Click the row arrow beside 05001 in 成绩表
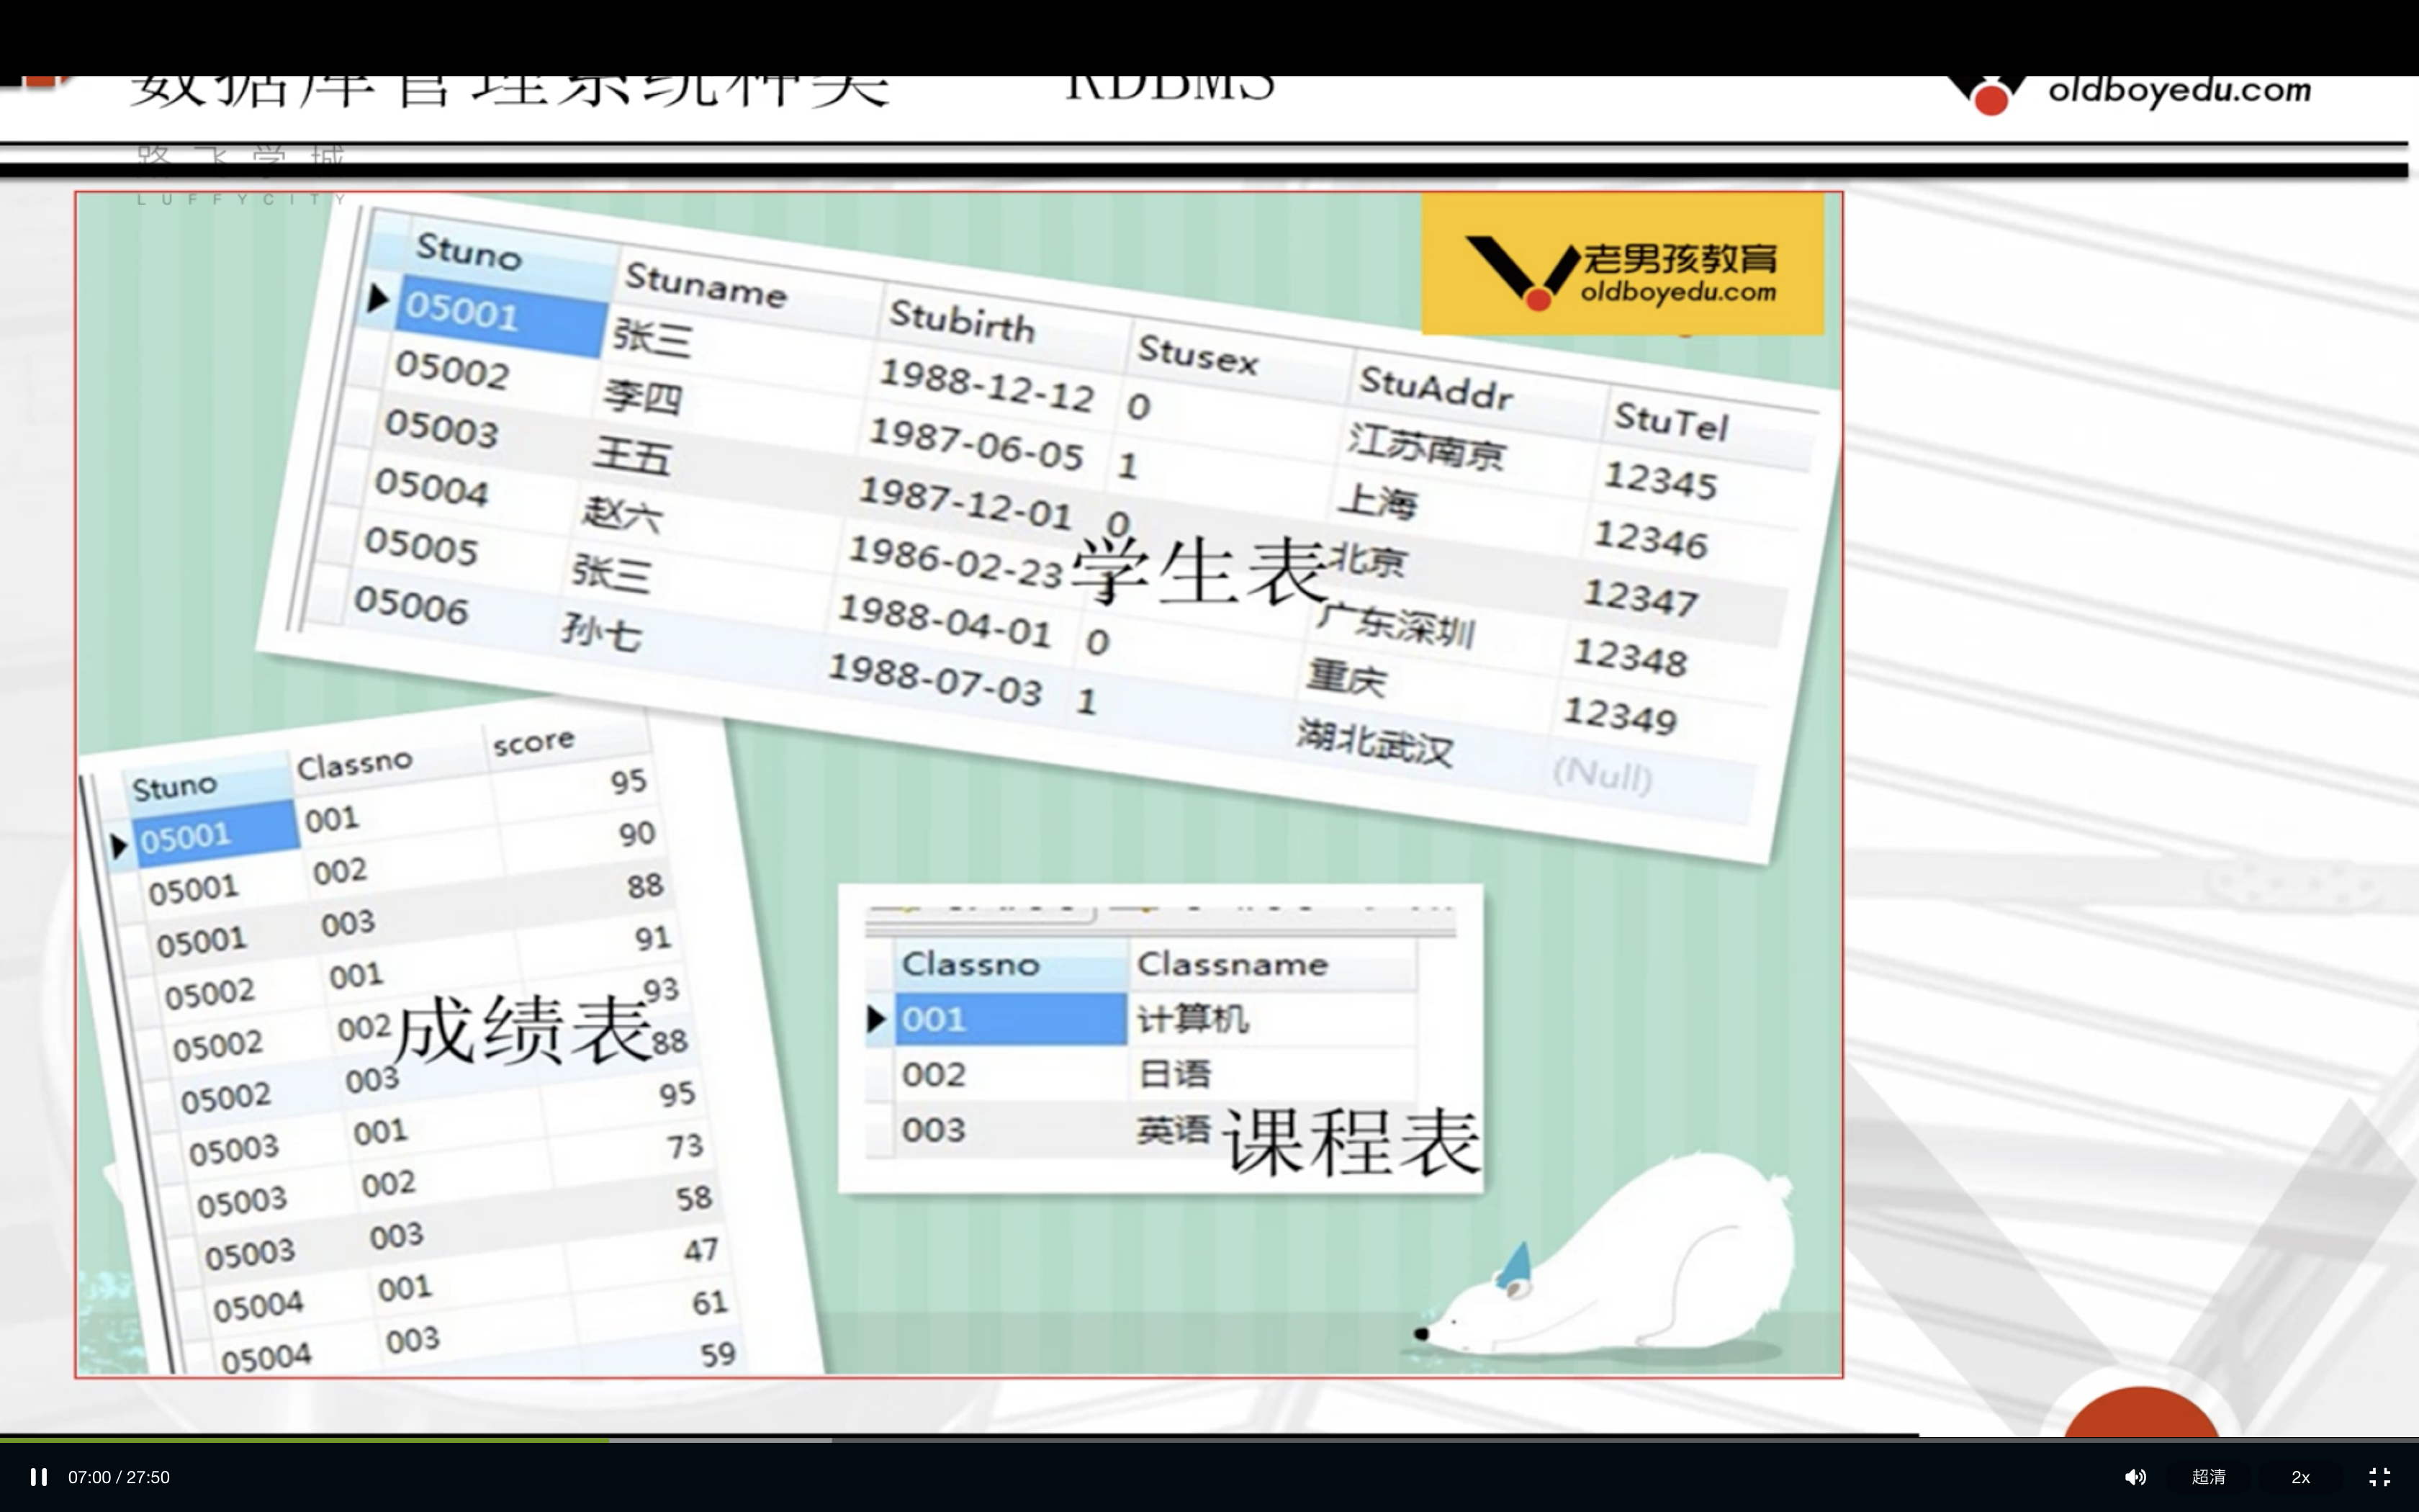2419x1512 pixels. [119, 846]
